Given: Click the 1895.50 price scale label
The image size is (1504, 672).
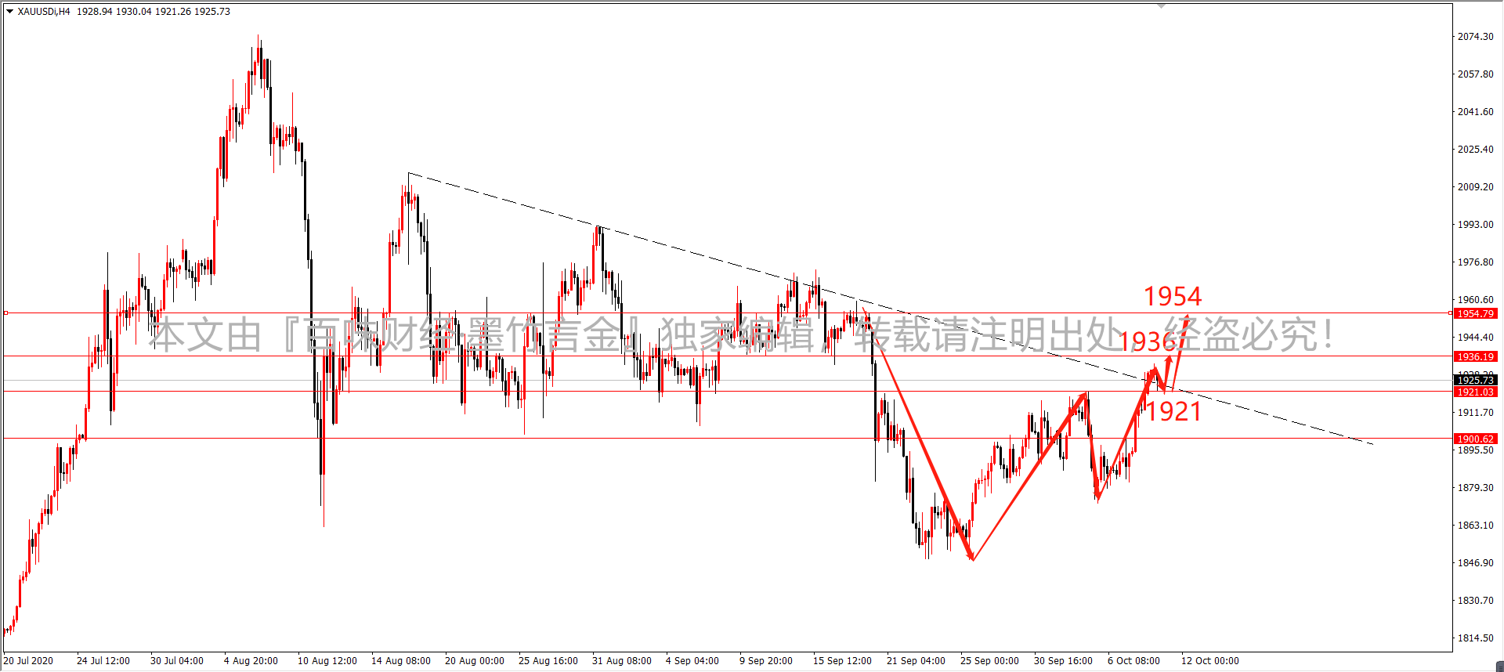Looking at the screenshot, I should click(1475, 450).
